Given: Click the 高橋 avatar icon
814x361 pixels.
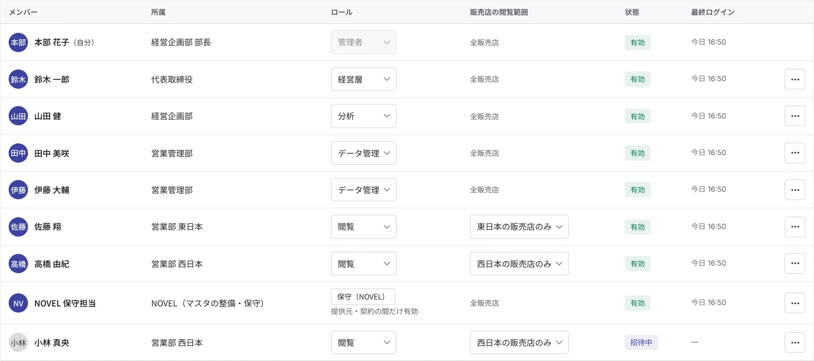Looking at the screenshot, I should click(x=18, y=264).
